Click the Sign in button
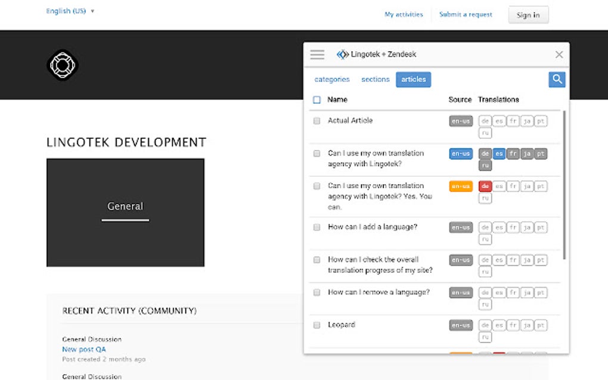Viewport: 608px width, 380px height. point(528,14)
